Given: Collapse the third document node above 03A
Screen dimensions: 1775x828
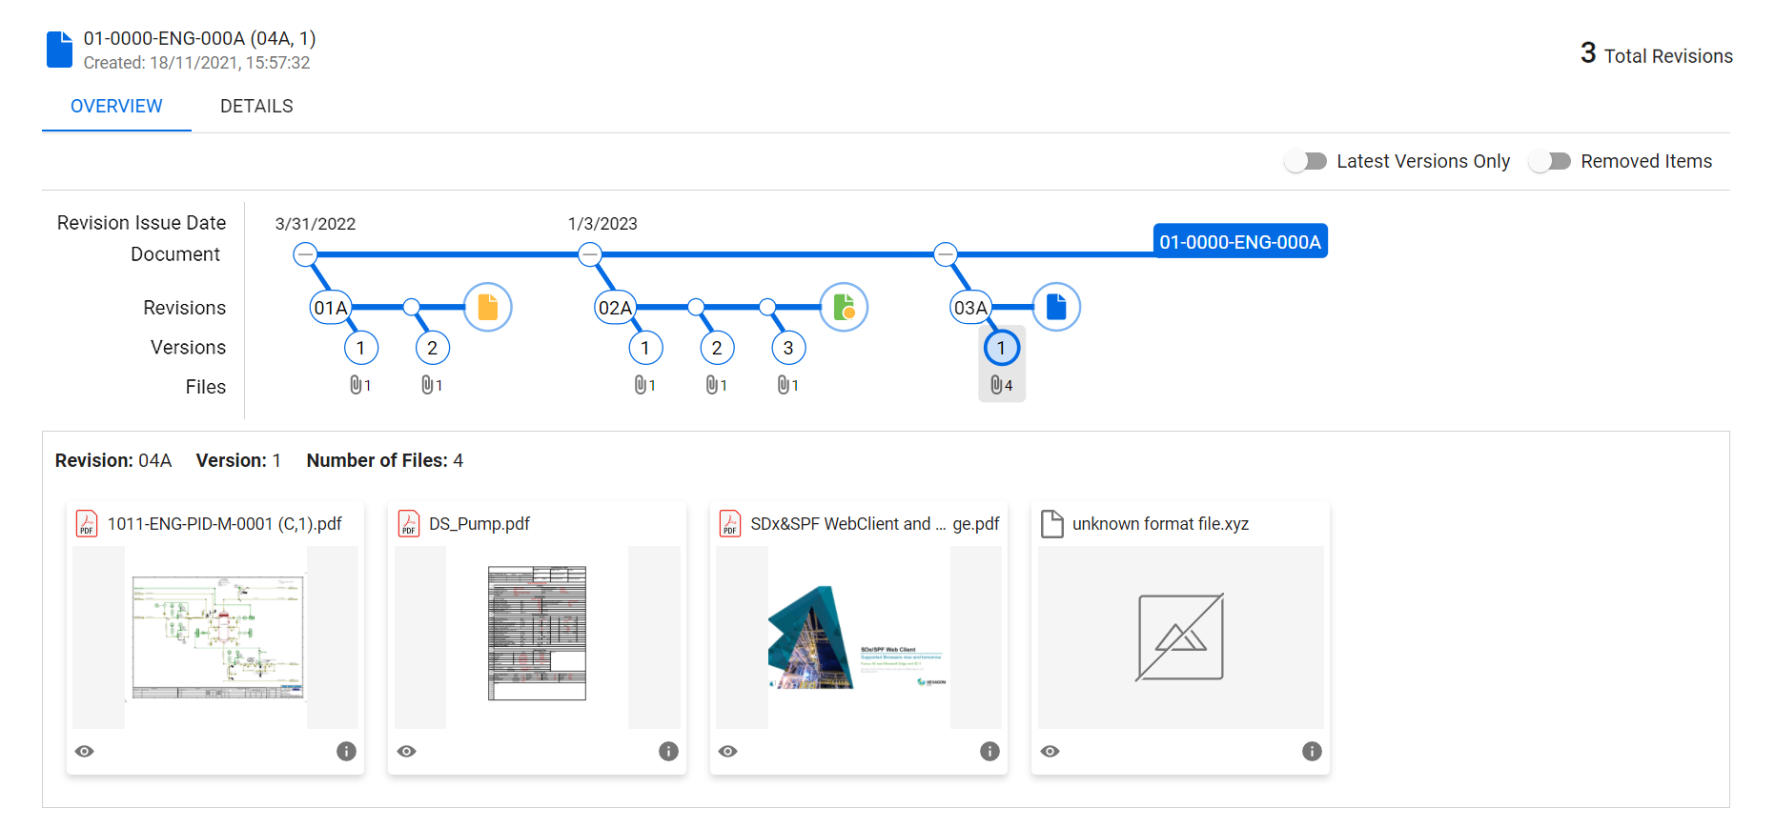Looking at the screenshot, I should click(945, 254).
